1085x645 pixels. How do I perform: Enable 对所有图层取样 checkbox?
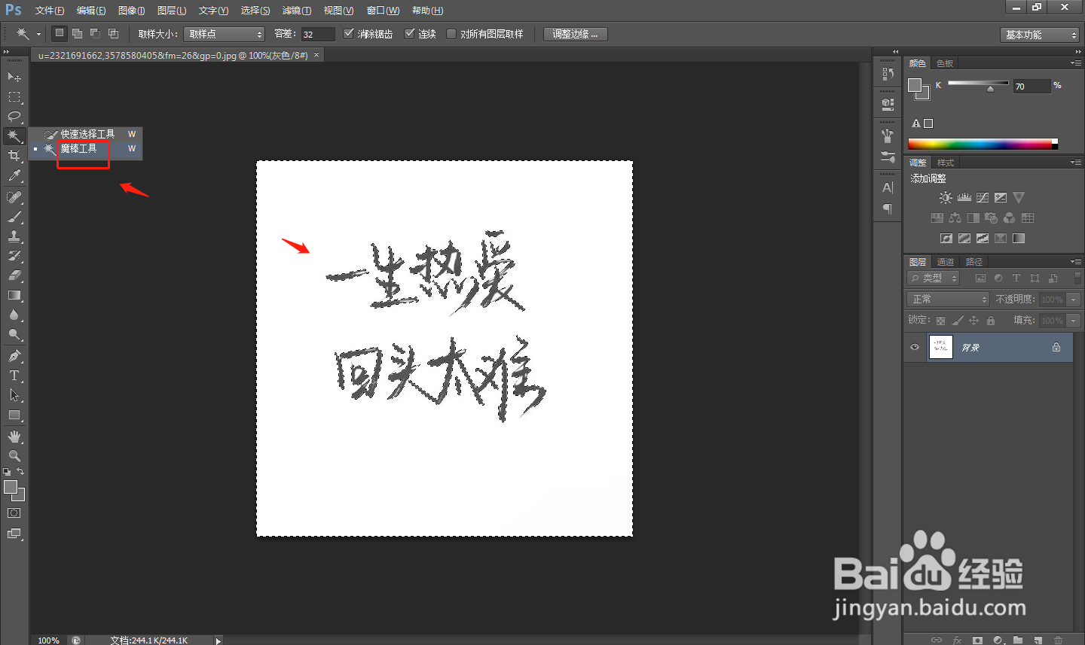click(451, 34)
